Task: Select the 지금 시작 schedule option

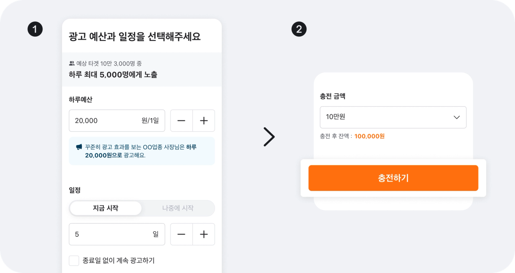Action: (x=105, y=208)
